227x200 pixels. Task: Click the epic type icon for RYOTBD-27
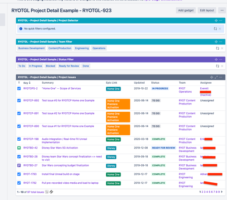click(19, 166)
